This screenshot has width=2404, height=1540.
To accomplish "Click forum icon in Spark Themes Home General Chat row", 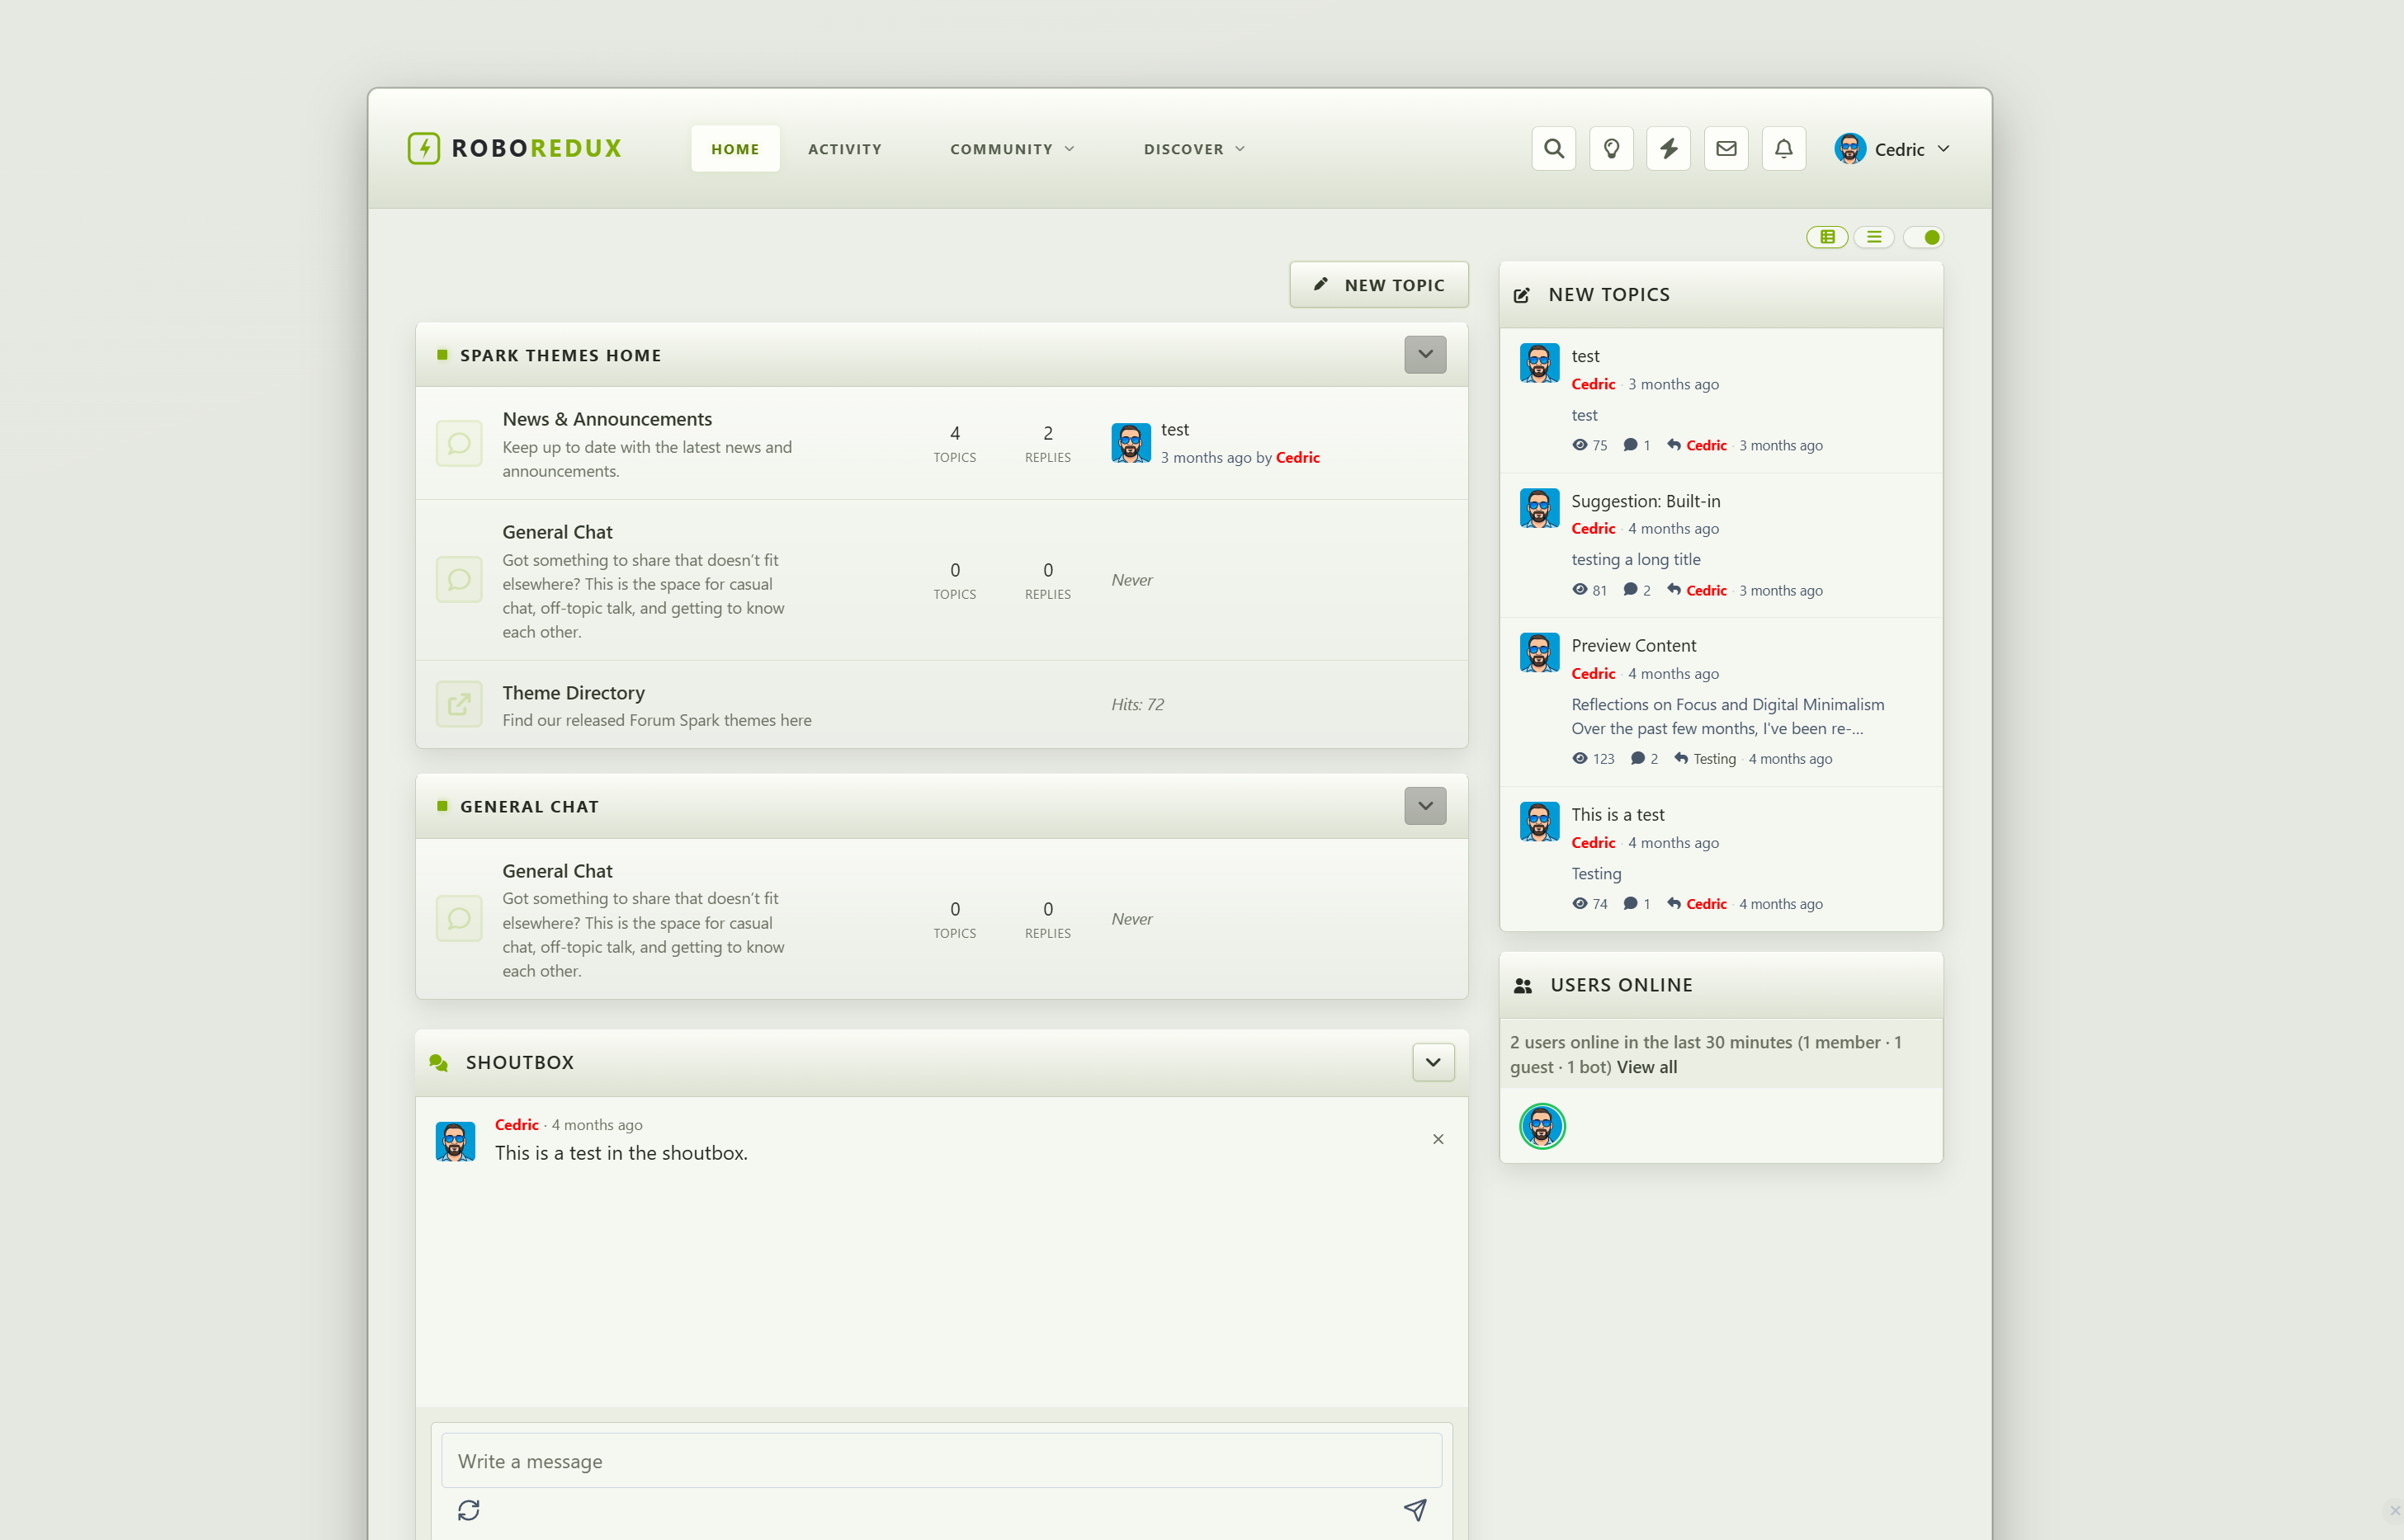I will pos(459,580).
